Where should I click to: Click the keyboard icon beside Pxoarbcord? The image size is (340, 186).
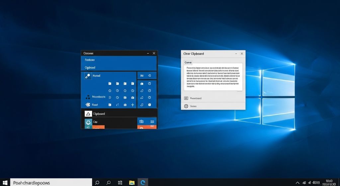click(x=186, y=98)
